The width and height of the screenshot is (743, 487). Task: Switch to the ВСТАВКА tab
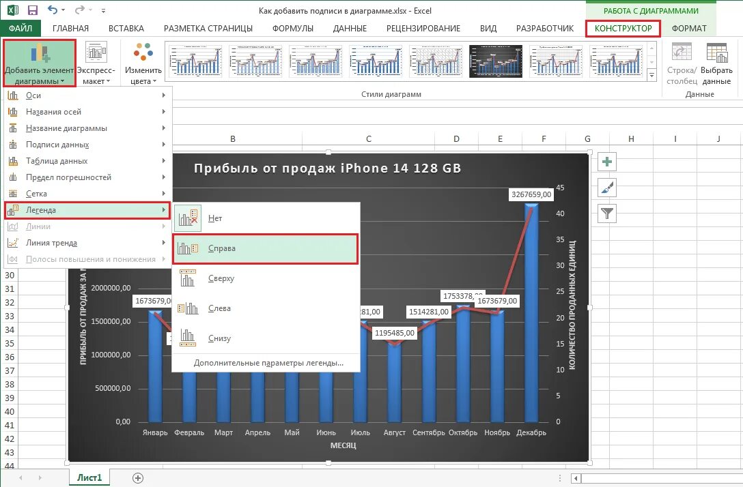(126, 29)
